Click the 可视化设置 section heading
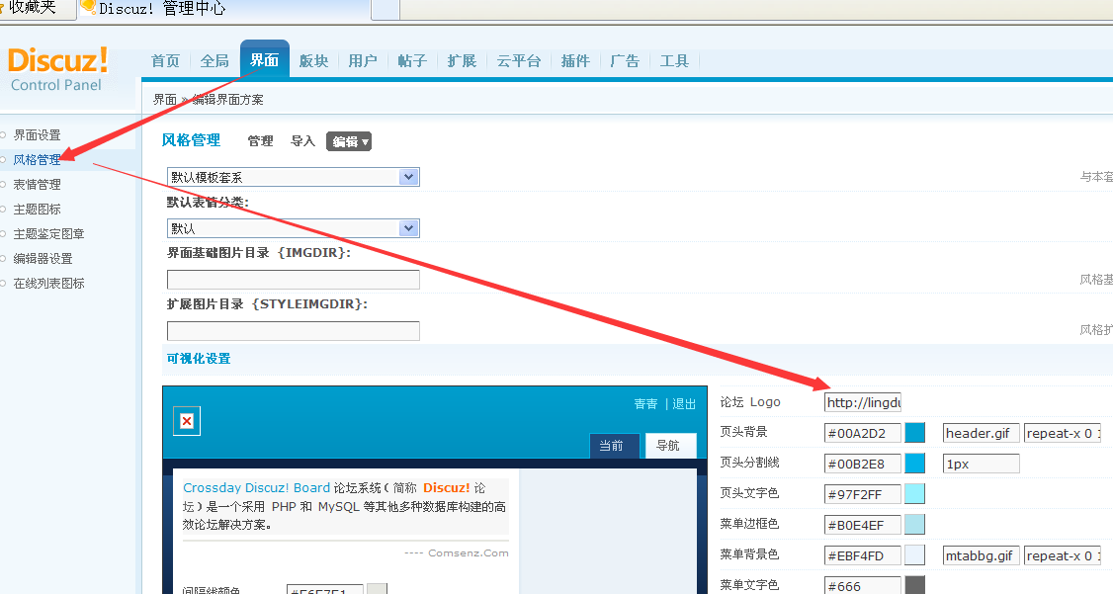The image size is (1113, 594). (x=199, y=359)
